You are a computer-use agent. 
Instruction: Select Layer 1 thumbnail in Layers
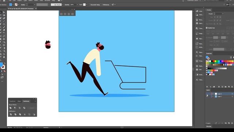click(216, 96)
